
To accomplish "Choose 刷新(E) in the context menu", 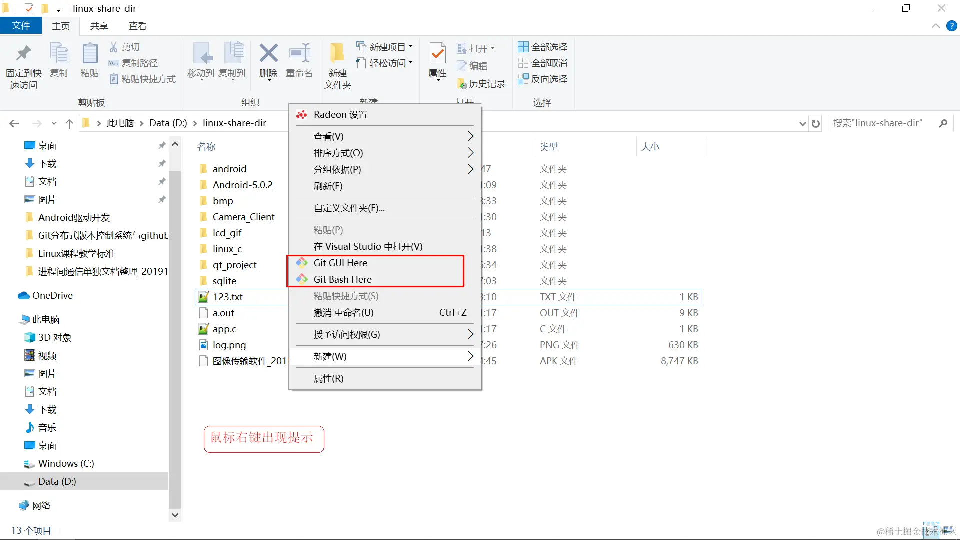I will [328, 186].
